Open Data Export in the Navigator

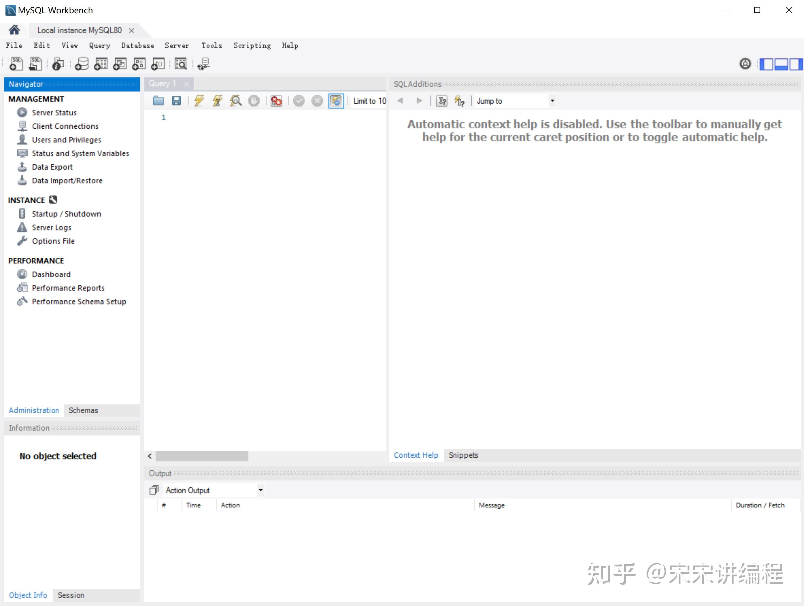coord(52,167)
